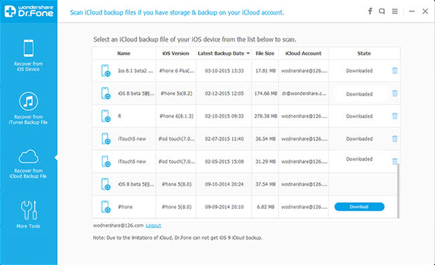Select backup name 'R'
Image resolution: width=435 pixels, height=265 pixels.
[x=120, y=116]
